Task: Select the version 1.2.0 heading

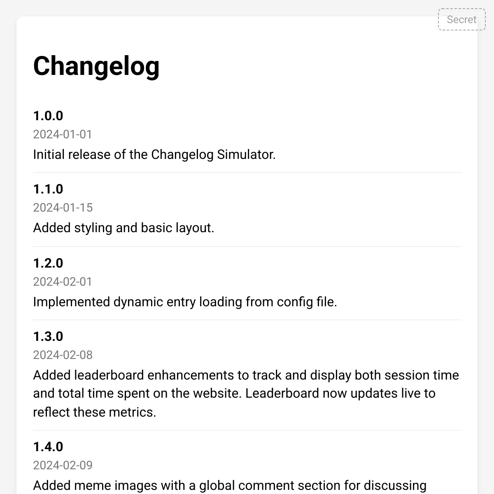Action: point(48,263)
